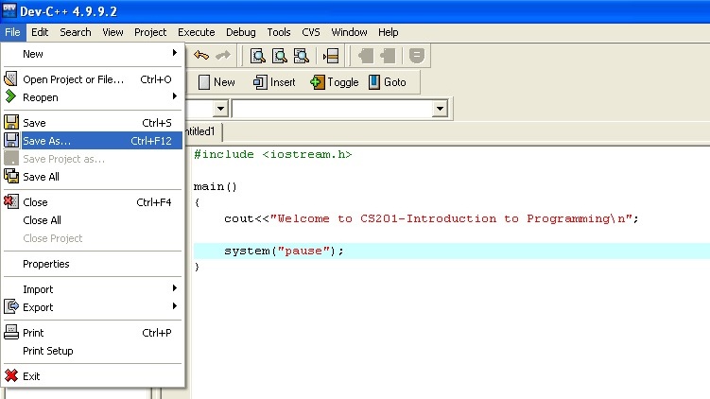Click the Open Project folder icon
The width and height of the screenshot is (710, 399).
point(10,78)
